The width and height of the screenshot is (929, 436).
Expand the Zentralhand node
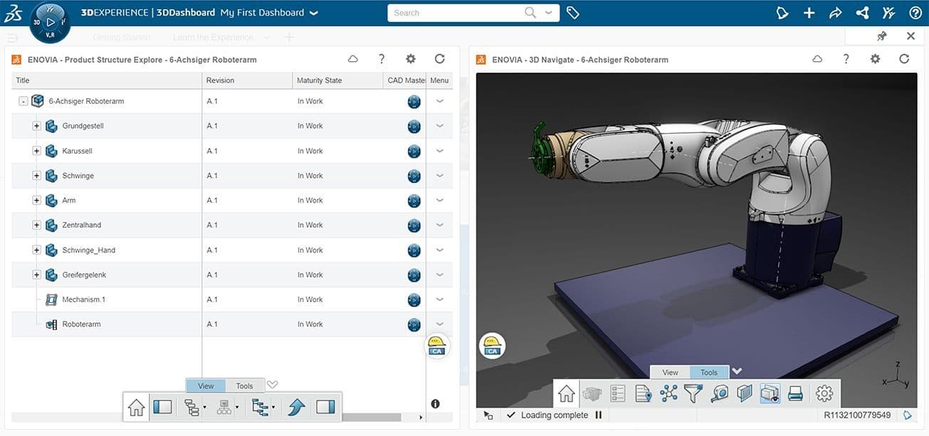(36, 225)
